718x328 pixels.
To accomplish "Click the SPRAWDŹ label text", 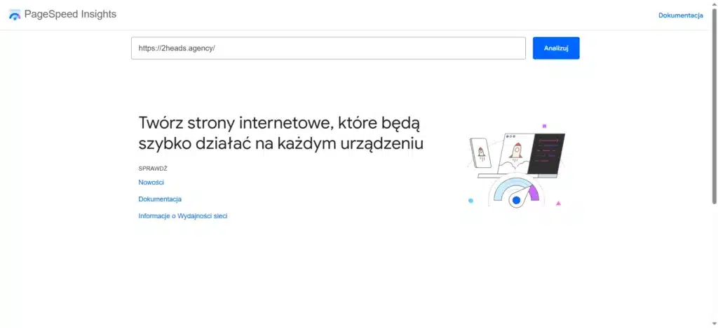I will (x=153, y=169).
